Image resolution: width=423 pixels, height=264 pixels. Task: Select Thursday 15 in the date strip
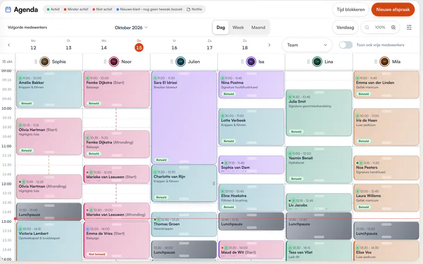click(x=139, y=45)
